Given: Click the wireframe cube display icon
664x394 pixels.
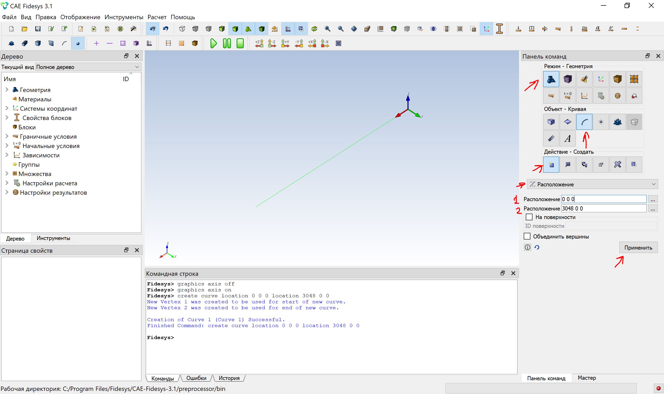Looking at the screenshot, I should pos(182,29).
